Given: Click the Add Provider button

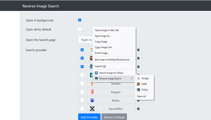Looking at the screenshot, I should point(89,117).
